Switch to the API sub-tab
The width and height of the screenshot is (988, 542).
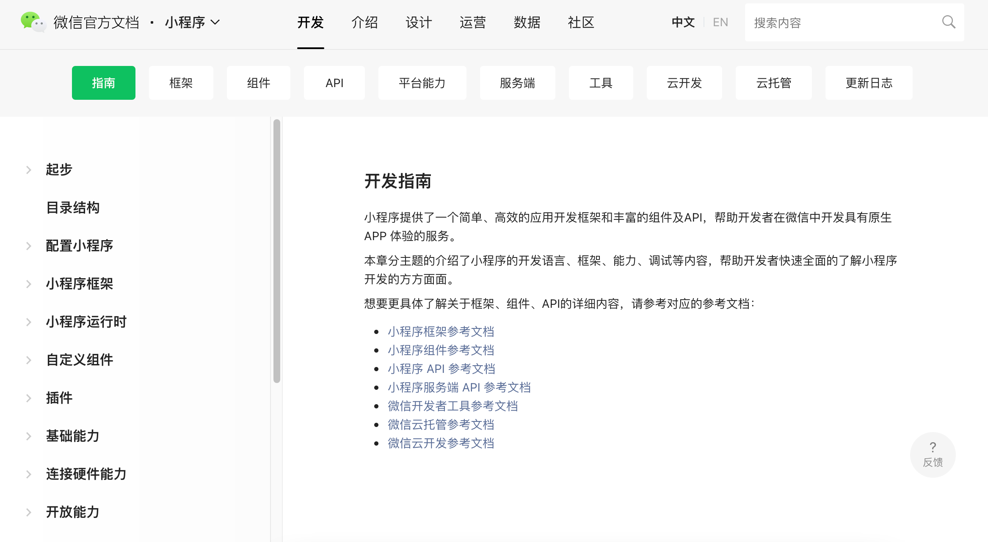(x=334, y=83)
